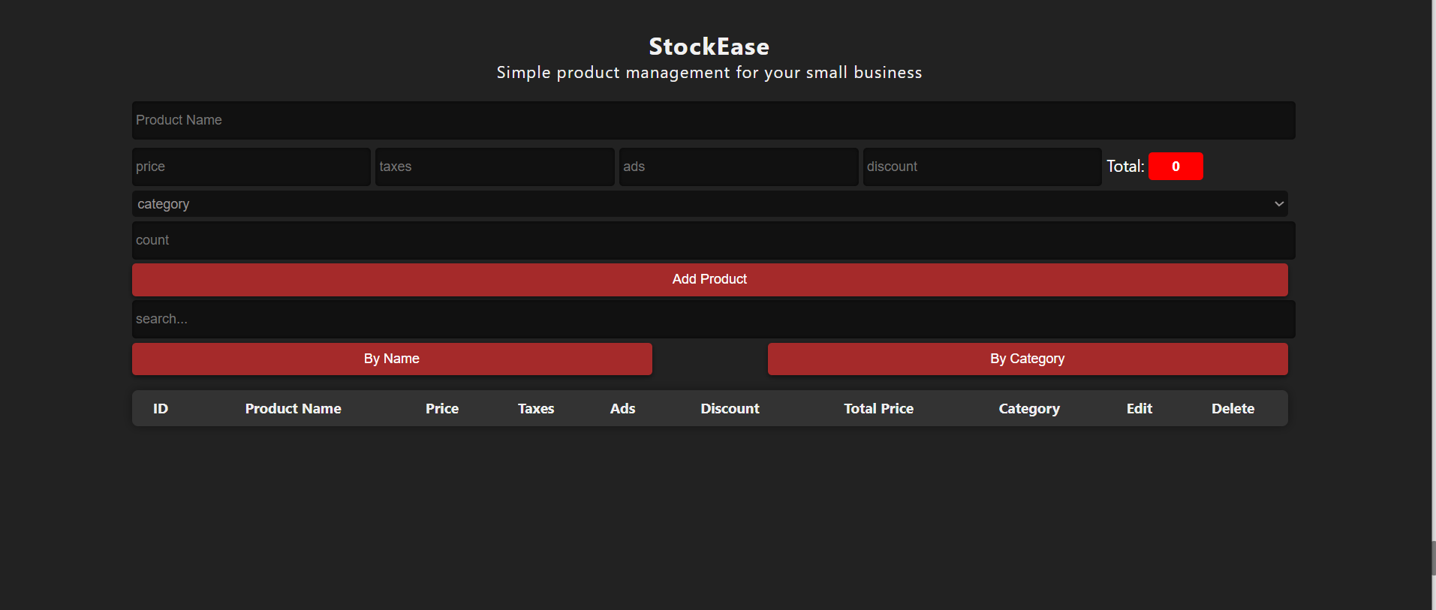
Task: Click the Edit column header
Action: (1139, 408)
